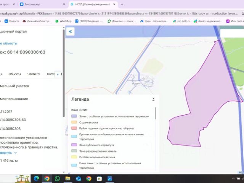Open File Explorer from the taskbar

pyautogui.click(x=68, y=178)
